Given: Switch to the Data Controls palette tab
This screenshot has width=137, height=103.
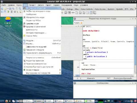Looking at the screenshot, I should point(87,9).
